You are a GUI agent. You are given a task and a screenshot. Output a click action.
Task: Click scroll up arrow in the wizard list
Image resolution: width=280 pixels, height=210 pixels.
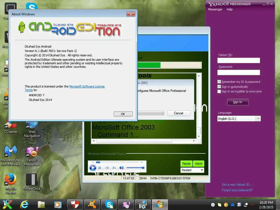click(x=199, y=76)
